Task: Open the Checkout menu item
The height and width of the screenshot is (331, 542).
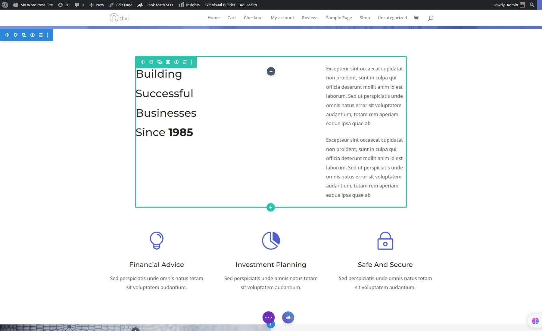Action: pyautogui.click(x=253, y=18)
